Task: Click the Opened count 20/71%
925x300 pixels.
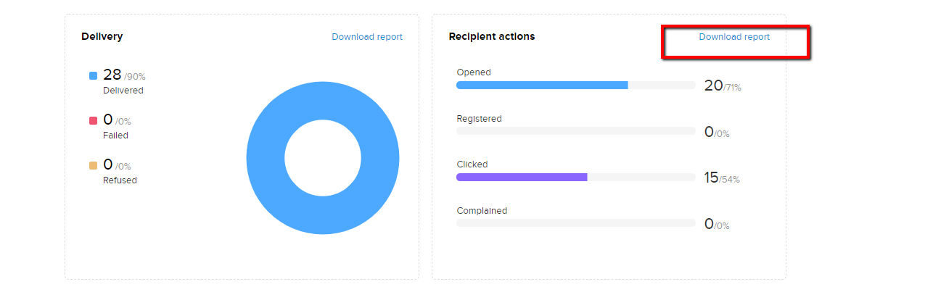Action: (723, 86)
